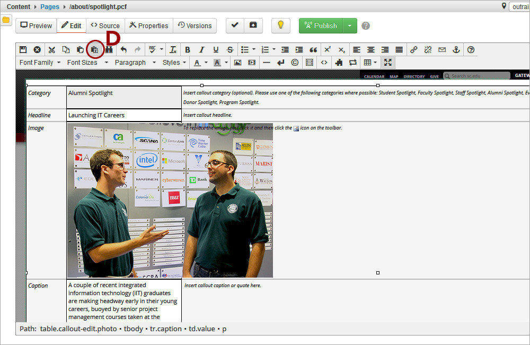Screen dimensions: 530x345
Task: Open the Properties tab
Action: pos(149,25)
